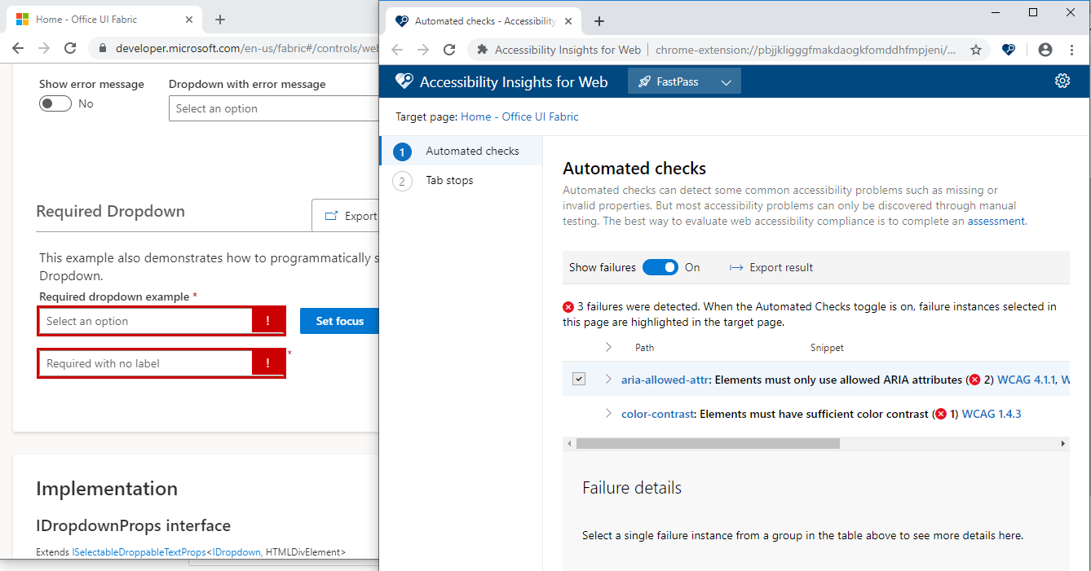1091x571 pixels.
Task: Expand the color-contrast failure group
Action: 607,413
